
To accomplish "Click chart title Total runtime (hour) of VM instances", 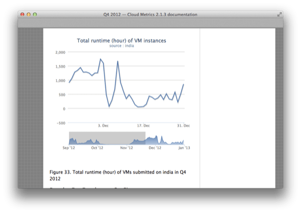I will point(121,41).
